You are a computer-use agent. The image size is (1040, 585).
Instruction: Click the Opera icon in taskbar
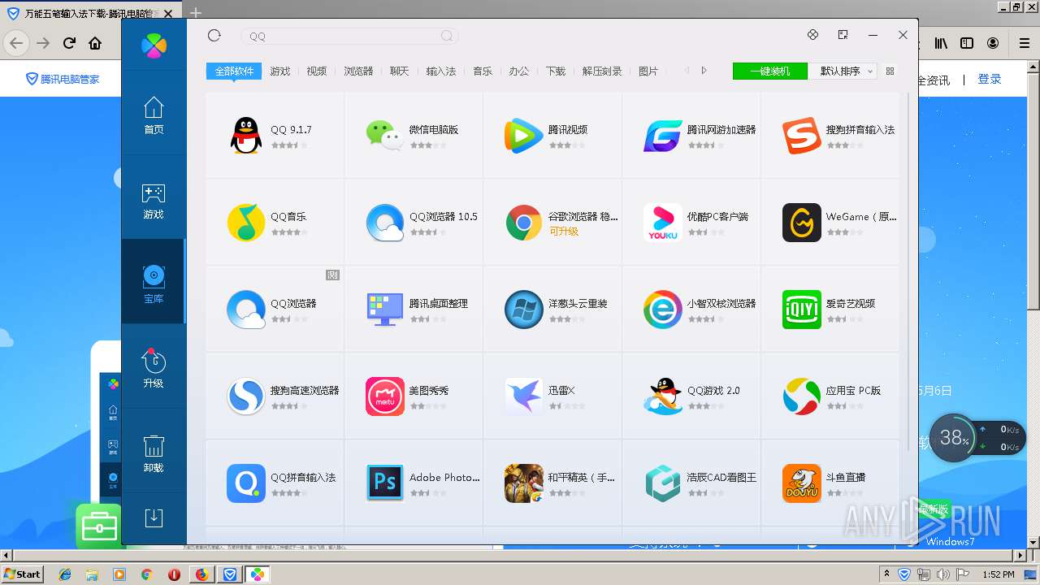[x=174, y=574]
